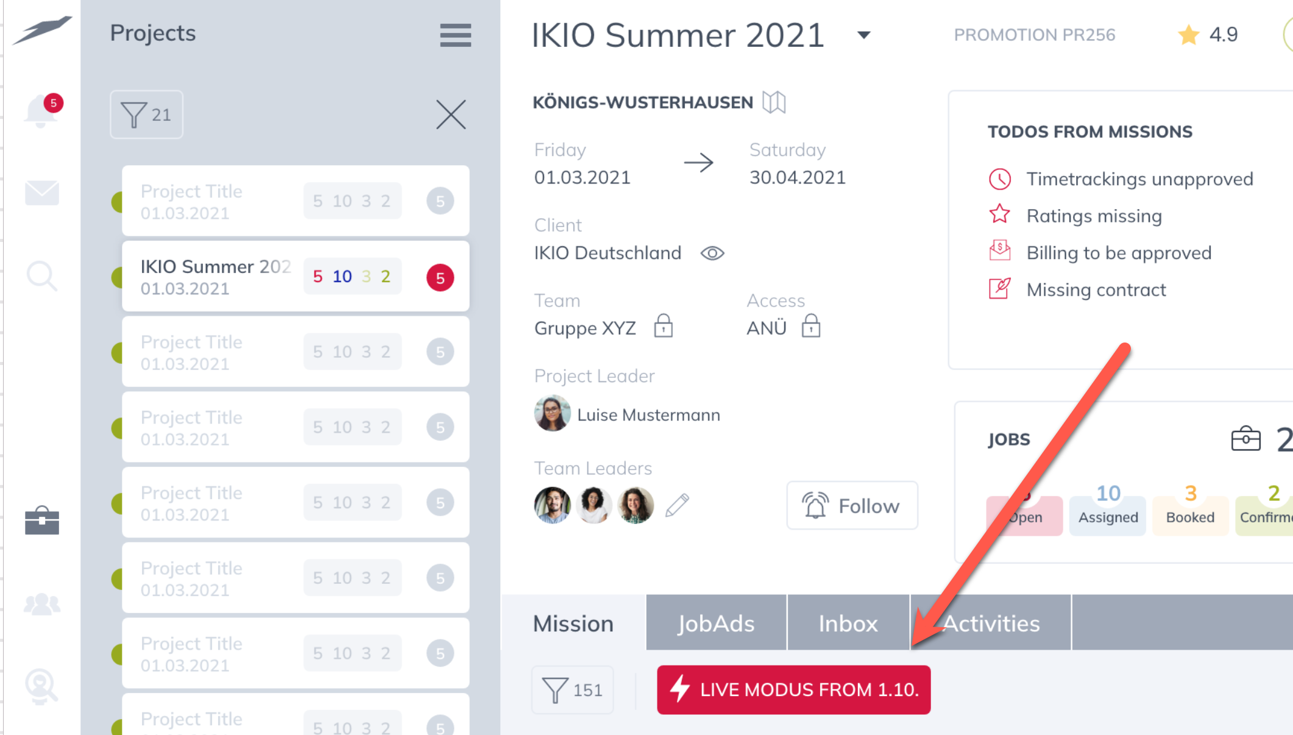This screenshot has height=735, width=1293.
Task: Toggle client visibility eye icon
Action: [x=712, y=253]
